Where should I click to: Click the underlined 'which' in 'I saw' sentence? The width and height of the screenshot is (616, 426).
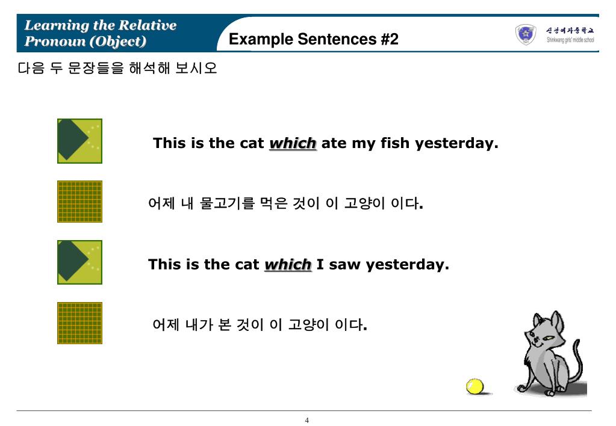(288, 265)
